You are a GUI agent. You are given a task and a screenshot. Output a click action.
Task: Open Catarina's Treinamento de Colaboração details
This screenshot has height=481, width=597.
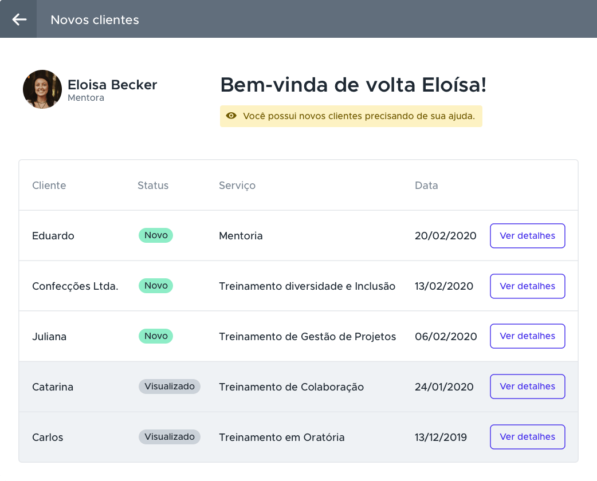coord(527,387)
